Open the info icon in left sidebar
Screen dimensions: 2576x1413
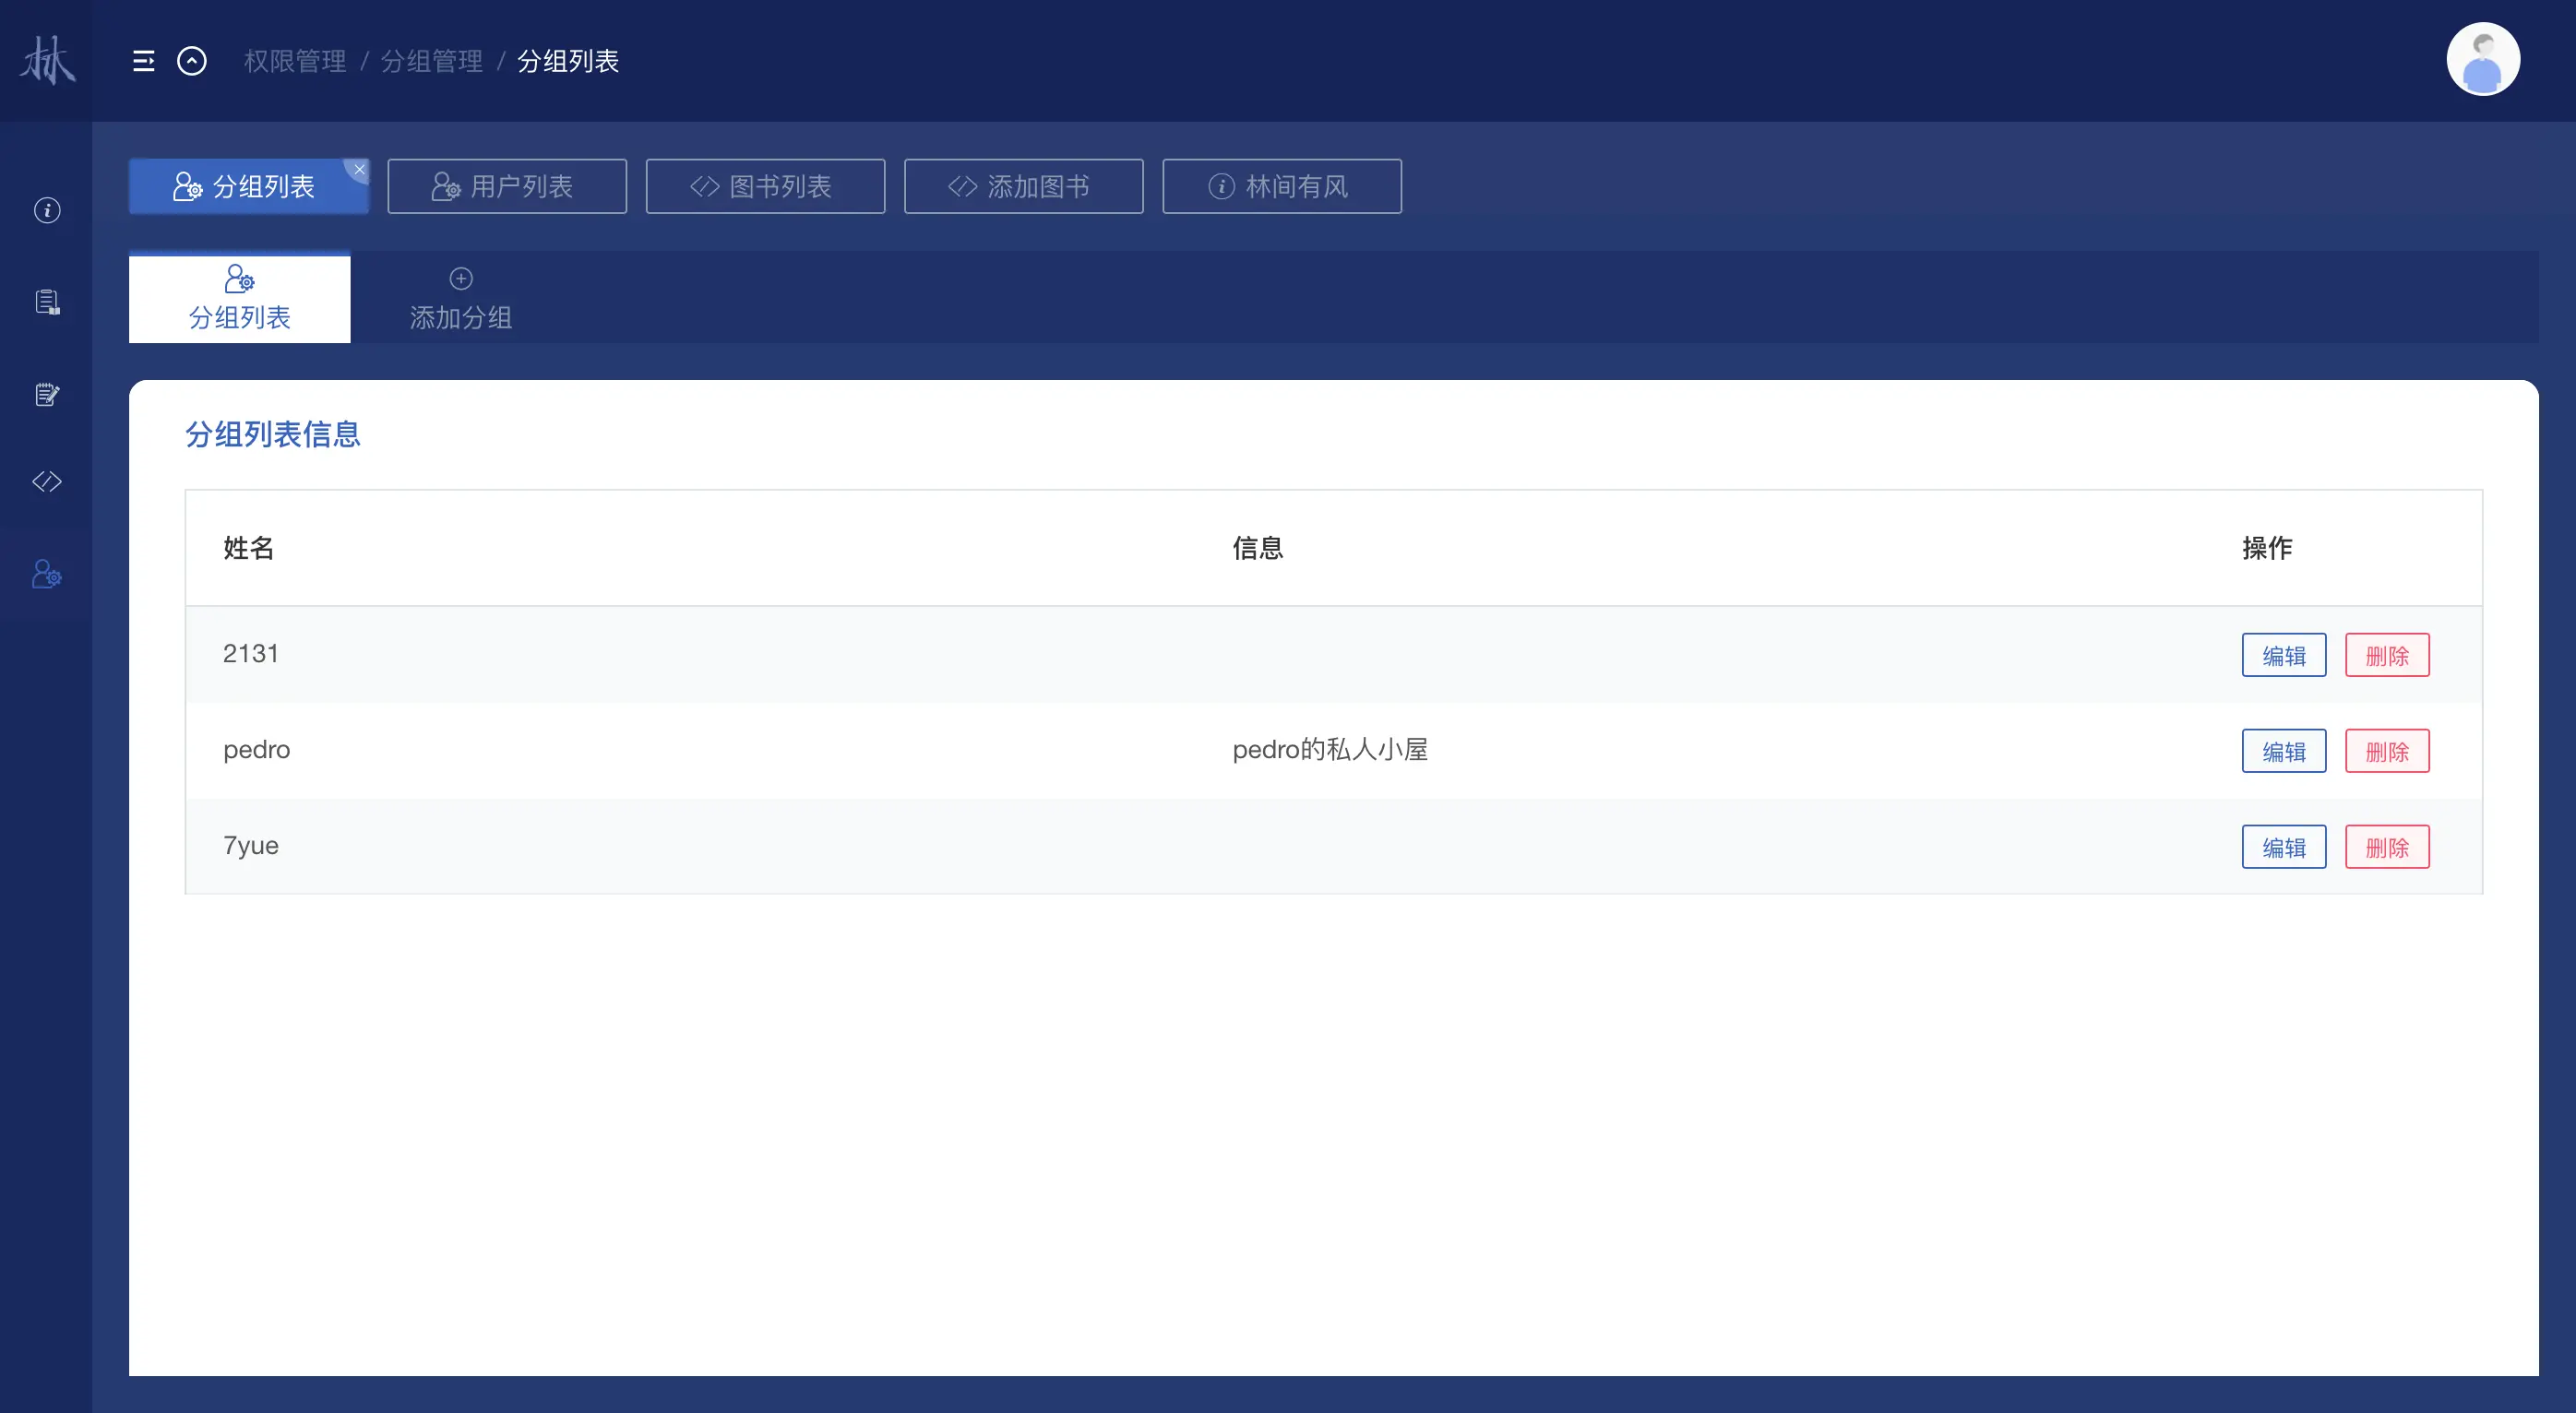pyautogui.click(x=47, y=210)
